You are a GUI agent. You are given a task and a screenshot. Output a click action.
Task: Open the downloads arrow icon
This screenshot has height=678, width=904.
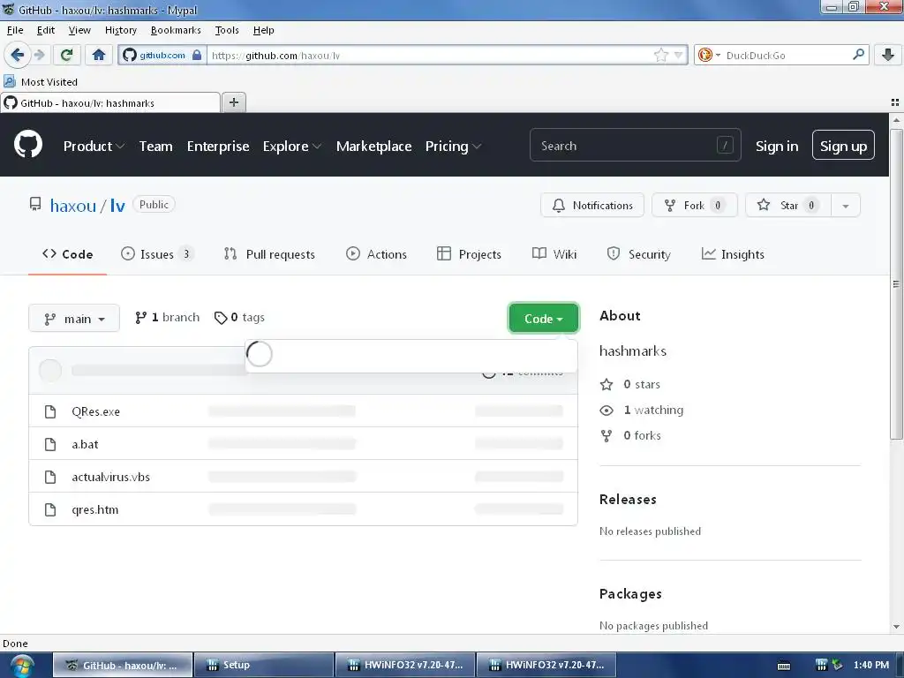(888, 56)
